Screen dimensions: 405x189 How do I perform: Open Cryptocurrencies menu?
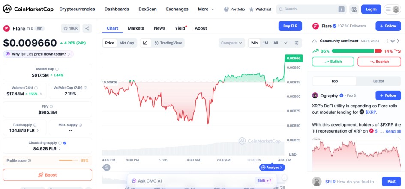(77, 9)
